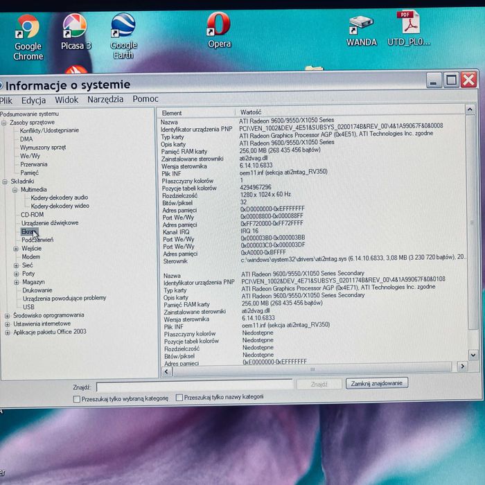Viewport: 485px width, 485px height.
Task: Select value oem11.inf in first Plik INF row
Action: pyautogui.click(x=283, y=172)
